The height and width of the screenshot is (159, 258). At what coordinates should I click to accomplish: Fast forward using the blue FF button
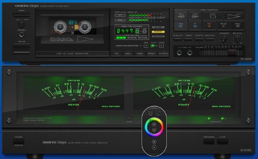[195, 26]
